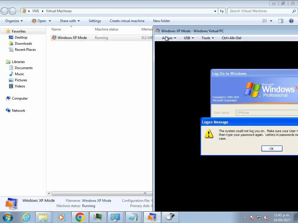This screenshot has width=298, height=223.
Task: Send Ctrl+Alt+Del to the virtual machine
Action: click(x=231, y=38)
